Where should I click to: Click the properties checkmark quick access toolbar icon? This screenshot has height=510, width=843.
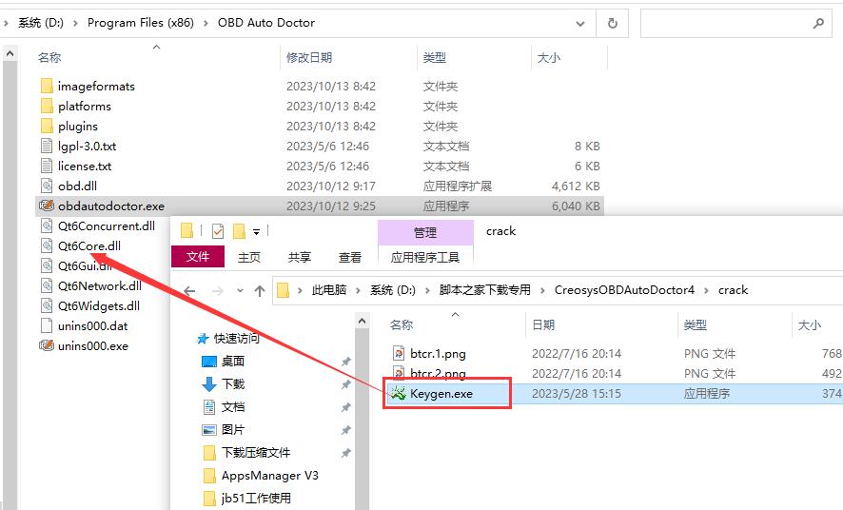click(218, 231)
